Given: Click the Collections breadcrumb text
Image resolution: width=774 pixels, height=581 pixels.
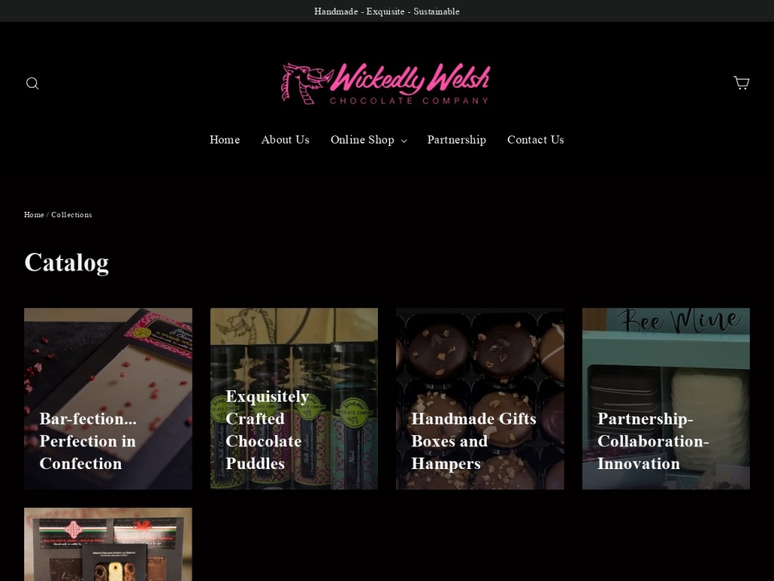Looking at the screenshot, I should pos(72,214).
